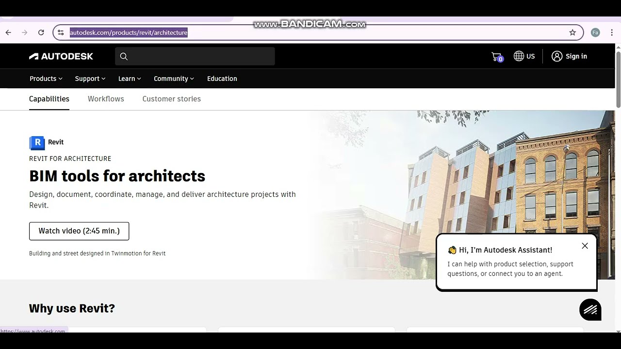621x349 pixels.
Task: Reload the page with the refresh icon
Action: [x=41, y=32]
